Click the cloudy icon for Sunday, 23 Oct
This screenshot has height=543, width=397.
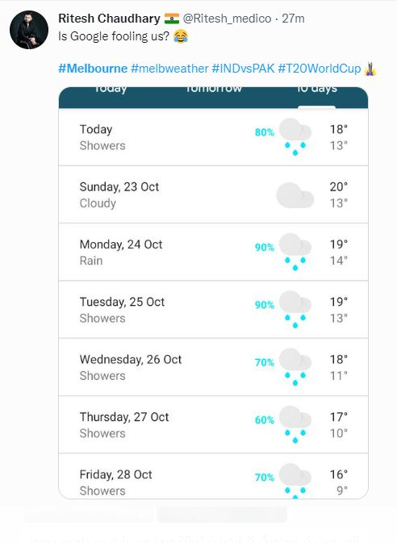295,195
